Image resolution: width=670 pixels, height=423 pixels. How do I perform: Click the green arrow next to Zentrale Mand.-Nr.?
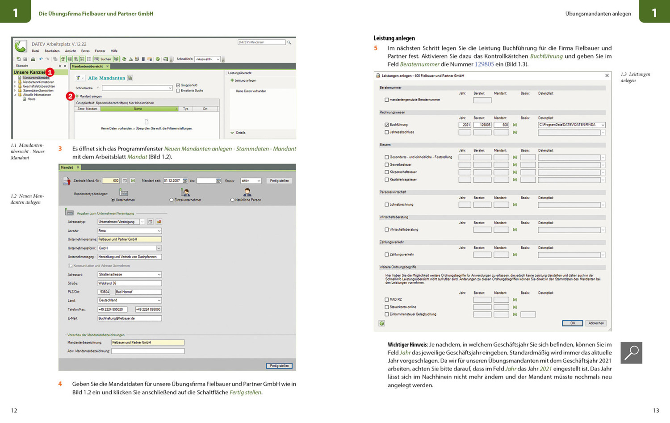pyautogui.click(x=133, y=180)
